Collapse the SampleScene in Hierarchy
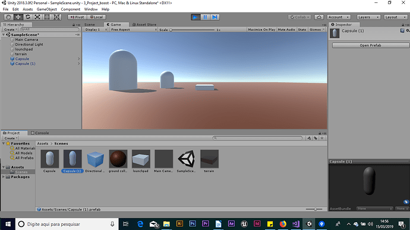Viewport: 410px width, 230px height. tap(4, 34)
